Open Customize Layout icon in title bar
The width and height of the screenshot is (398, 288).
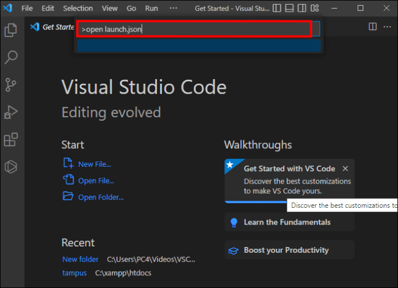(x=314, y=8)
